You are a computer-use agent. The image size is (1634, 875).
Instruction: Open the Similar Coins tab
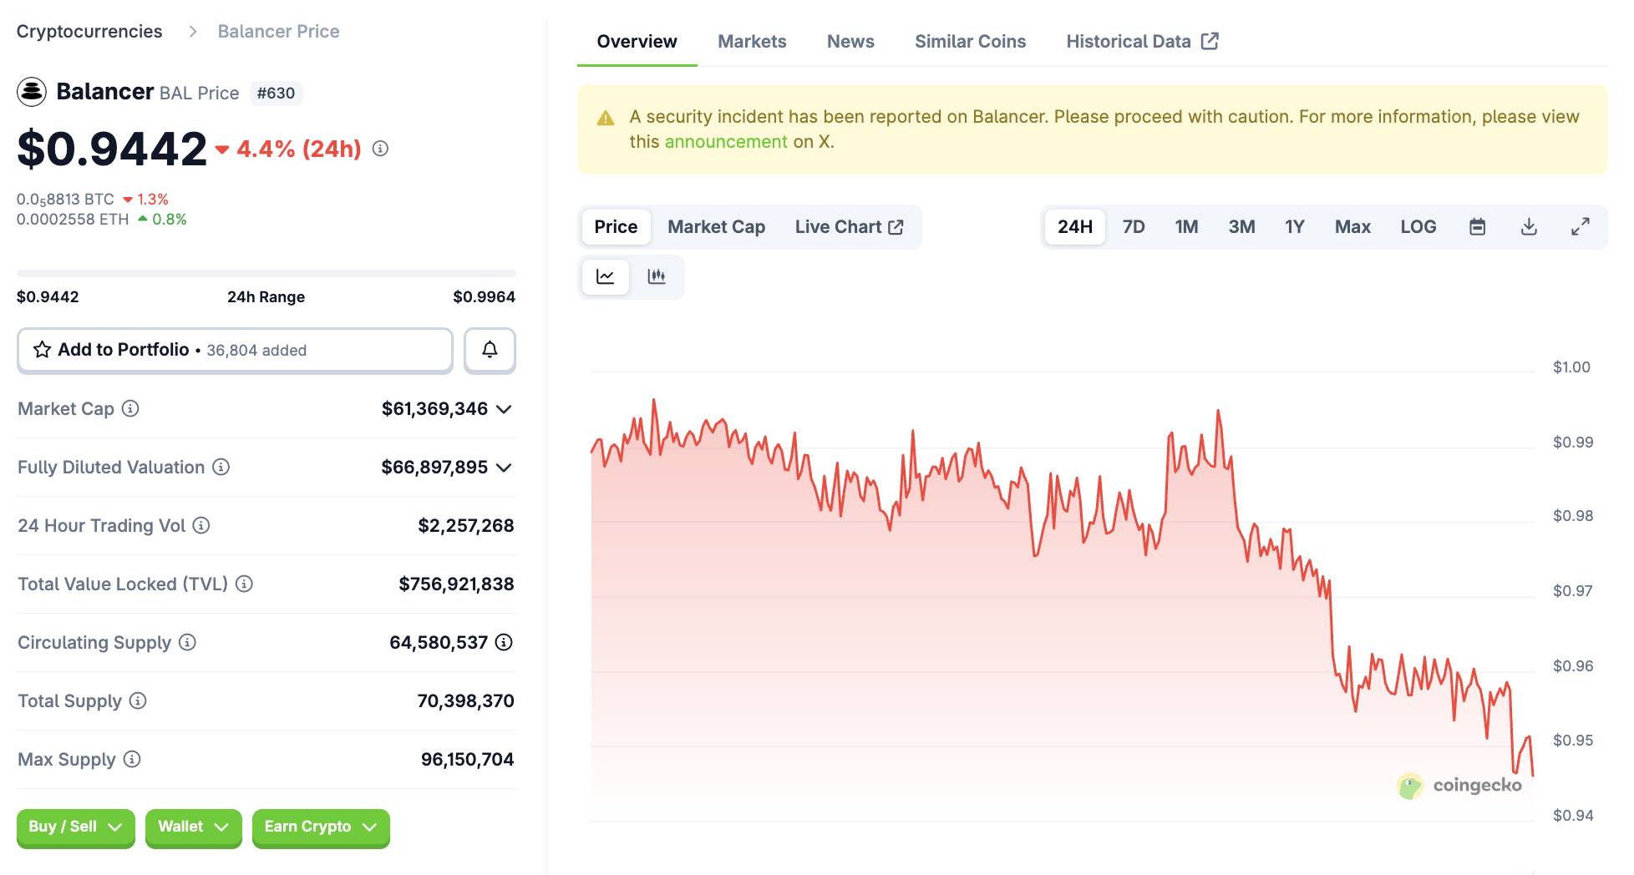[x=970, y=42]
